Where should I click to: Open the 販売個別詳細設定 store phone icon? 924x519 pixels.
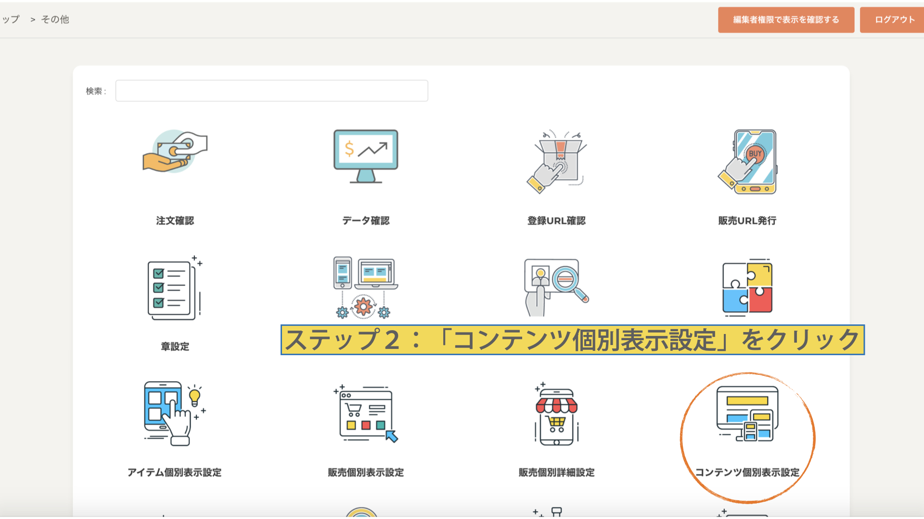point(556,414)
